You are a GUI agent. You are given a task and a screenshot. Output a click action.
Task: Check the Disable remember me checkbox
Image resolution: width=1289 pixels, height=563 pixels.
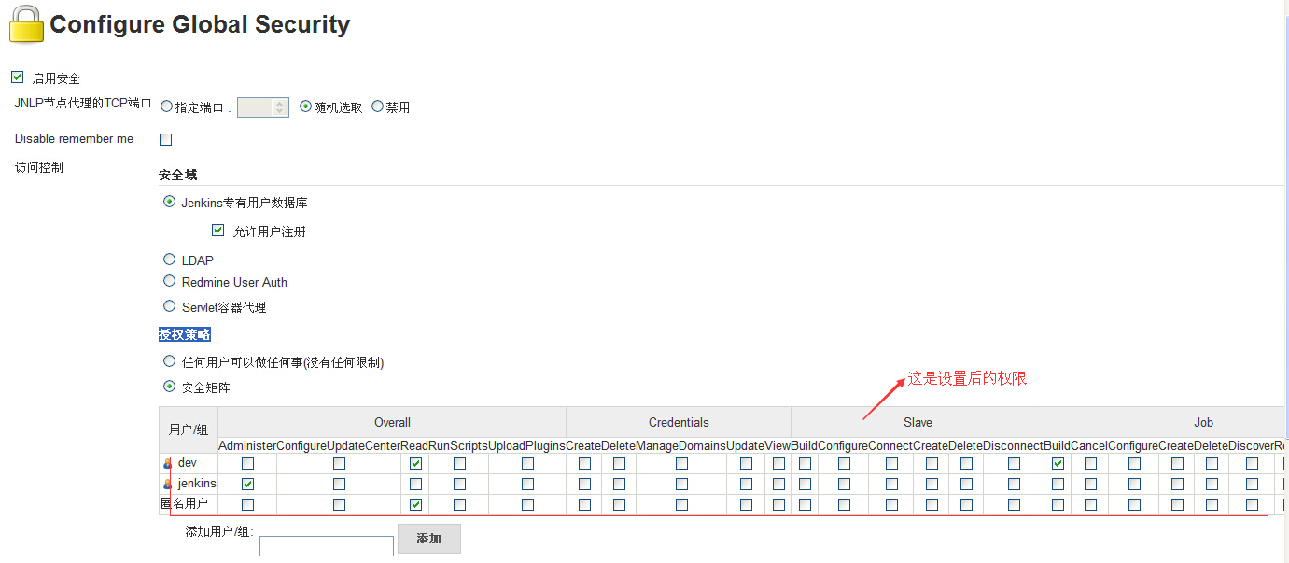coord(166,140)
